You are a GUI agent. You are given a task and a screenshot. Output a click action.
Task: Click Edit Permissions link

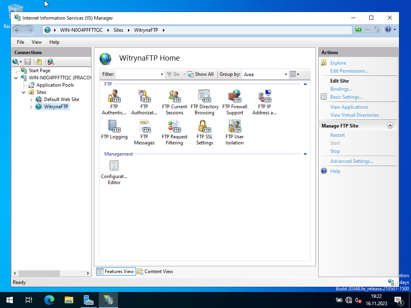pos(350,71)
